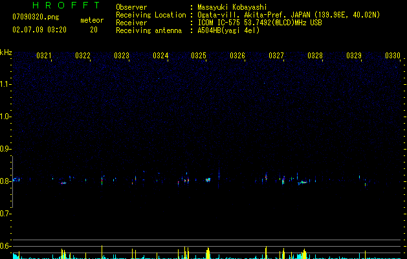Click the 1.0 kHz axis label
Image resolution: width=407 pixels, height=259 pixels.
click(x=5, y=117)
